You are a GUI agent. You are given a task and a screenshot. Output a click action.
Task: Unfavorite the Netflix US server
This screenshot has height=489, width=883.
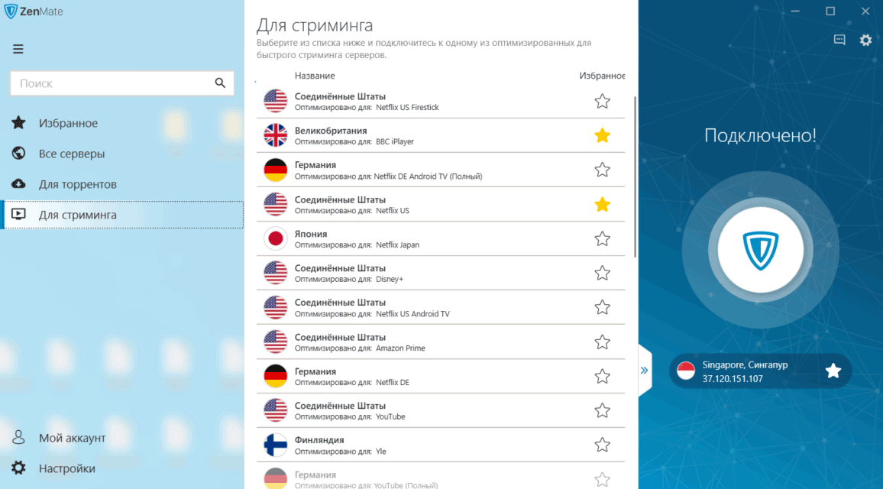click(602, 205)
